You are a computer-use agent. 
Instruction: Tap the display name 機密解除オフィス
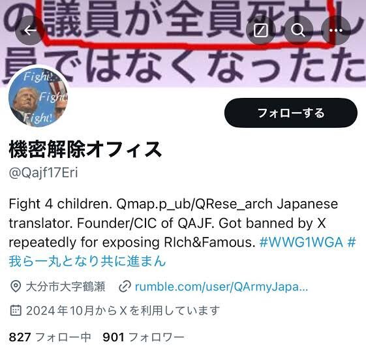click(85, 149)
